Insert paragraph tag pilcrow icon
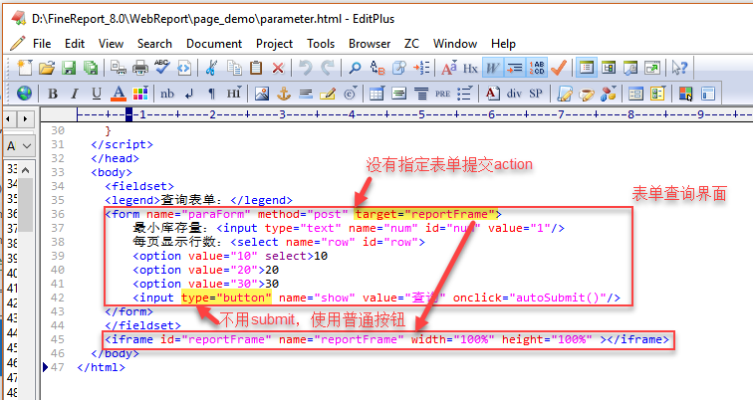 (x=211, y=94)
